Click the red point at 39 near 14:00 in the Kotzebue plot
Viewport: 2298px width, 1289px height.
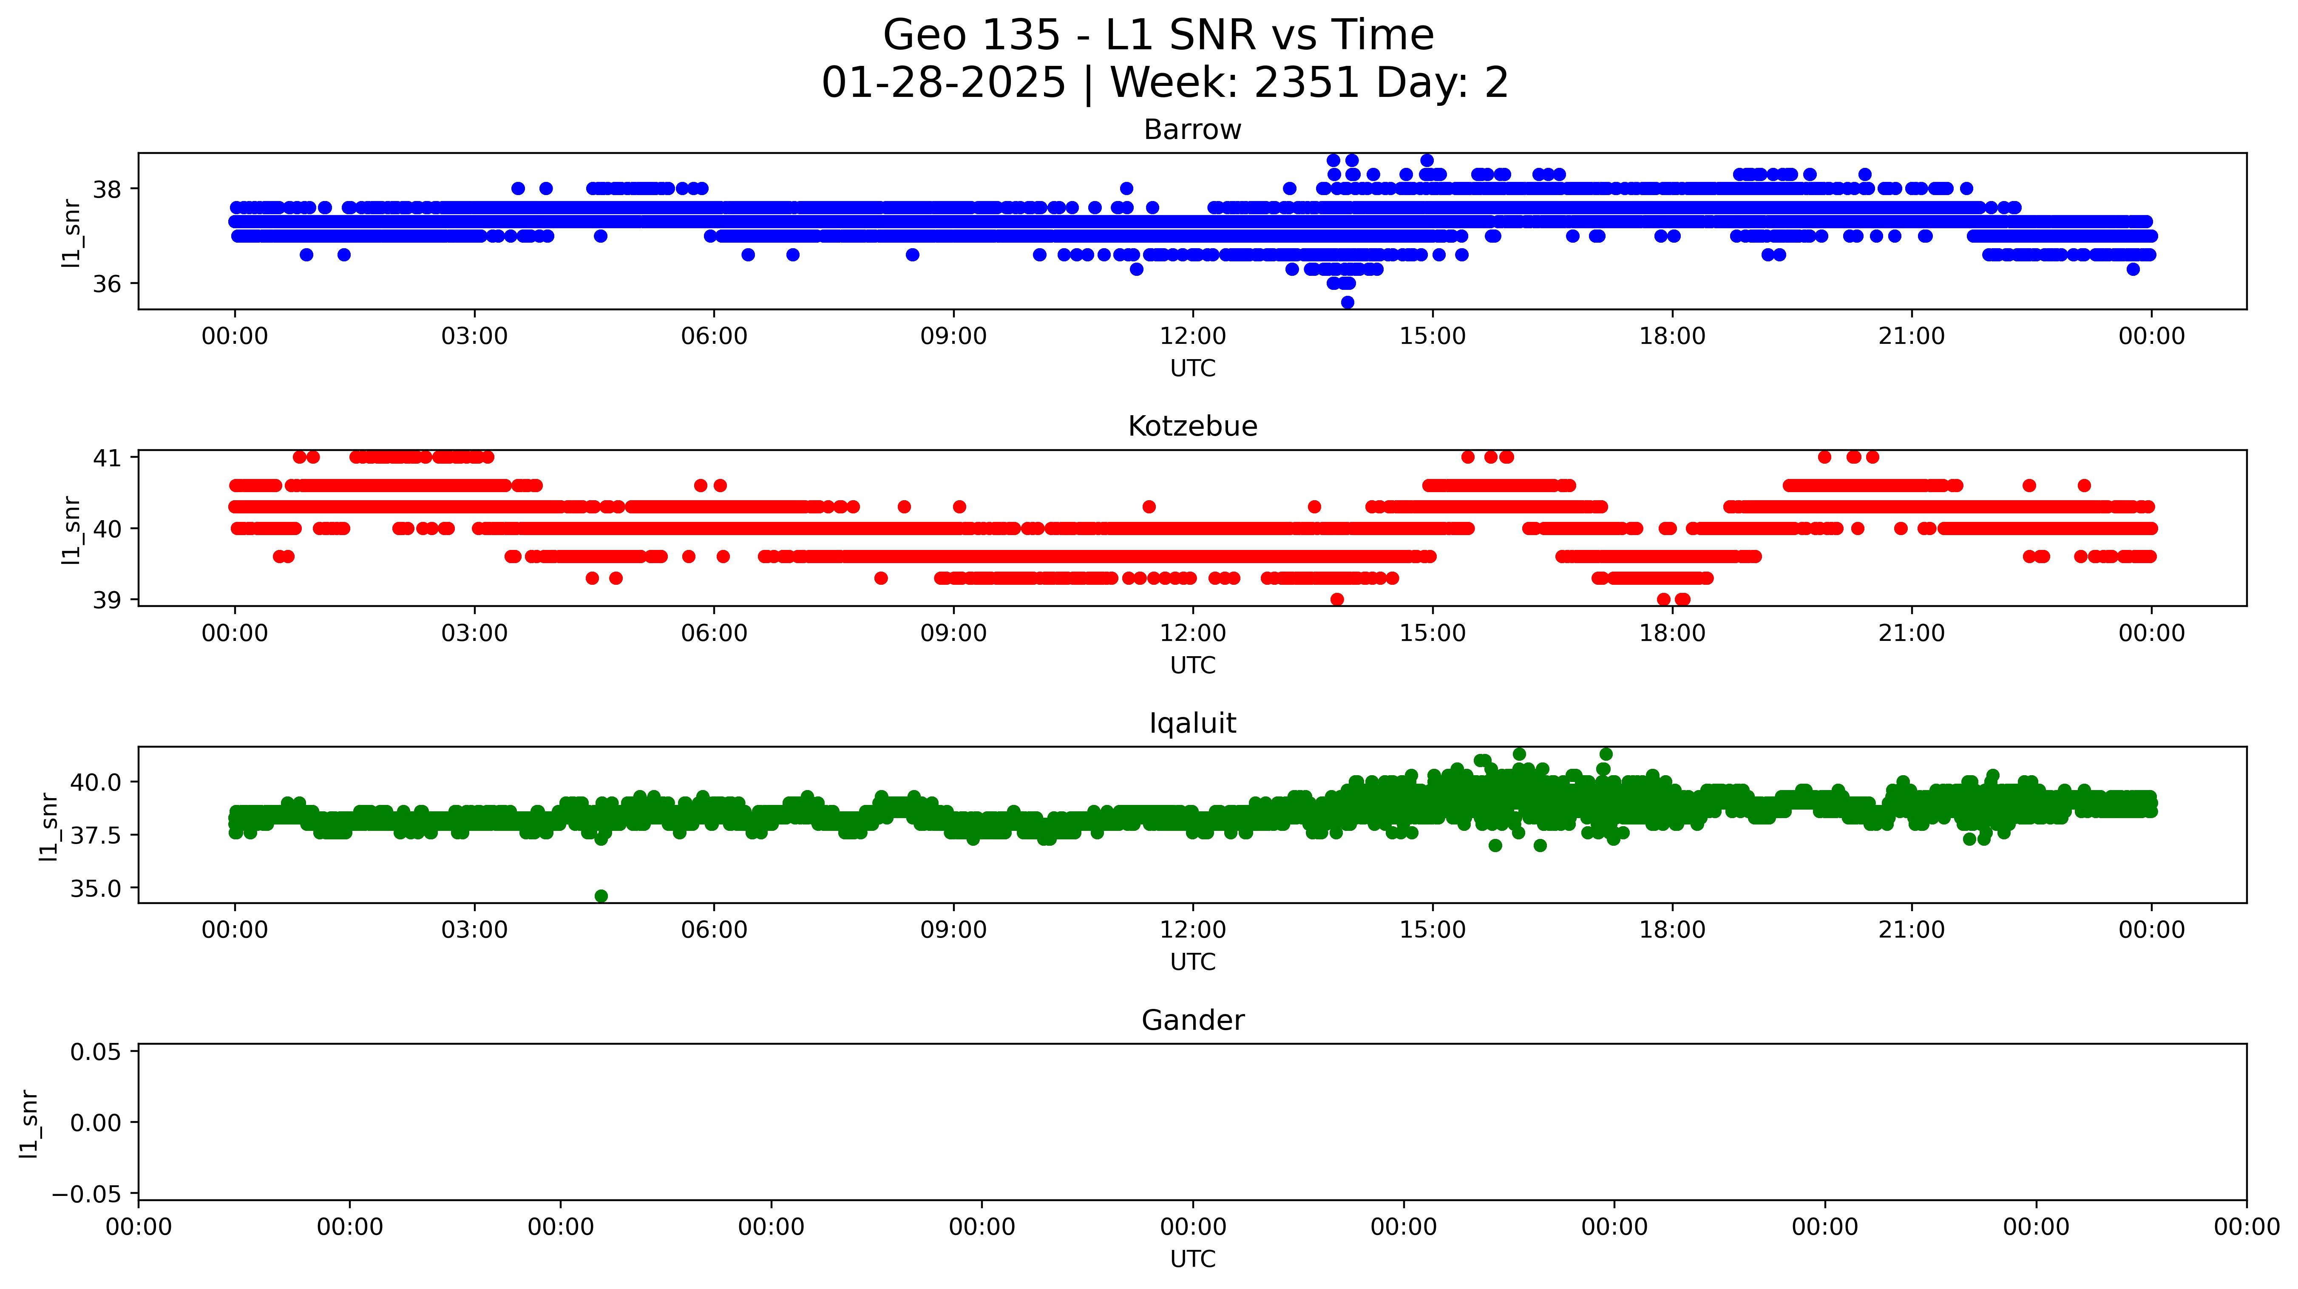[x=1336, y=600]
